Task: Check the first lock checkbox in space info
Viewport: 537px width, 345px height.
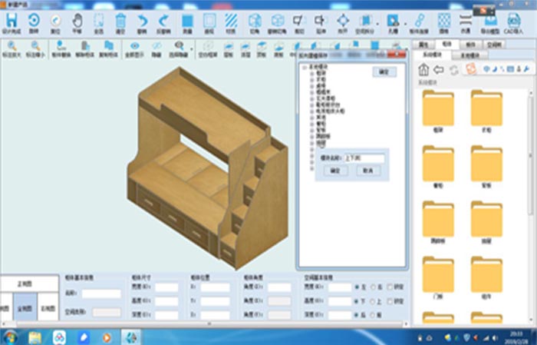Action: tap(391, 287)
